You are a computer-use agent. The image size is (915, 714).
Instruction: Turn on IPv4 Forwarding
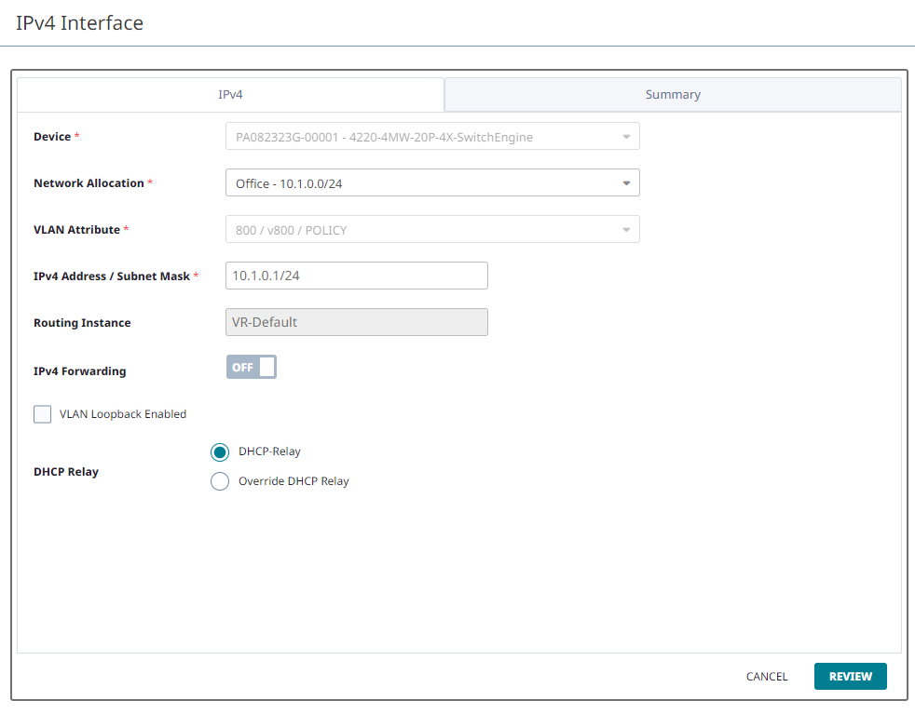coord(251,367)
